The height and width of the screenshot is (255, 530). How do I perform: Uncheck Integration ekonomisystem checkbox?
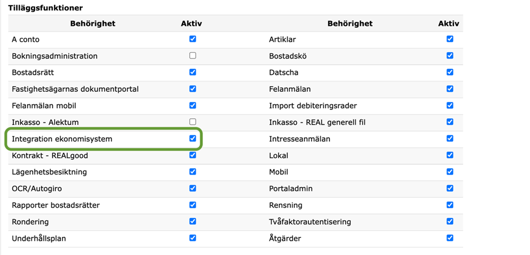tap(193, 138)
